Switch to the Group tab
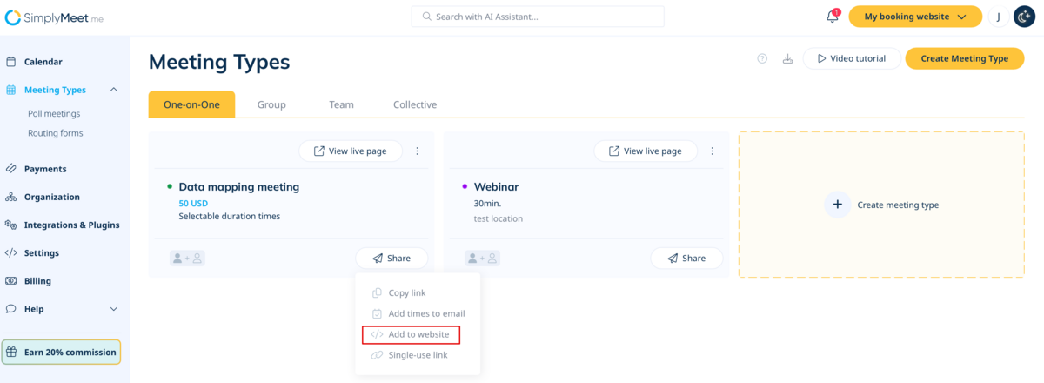1044x383 pixels. coord(271,104)
